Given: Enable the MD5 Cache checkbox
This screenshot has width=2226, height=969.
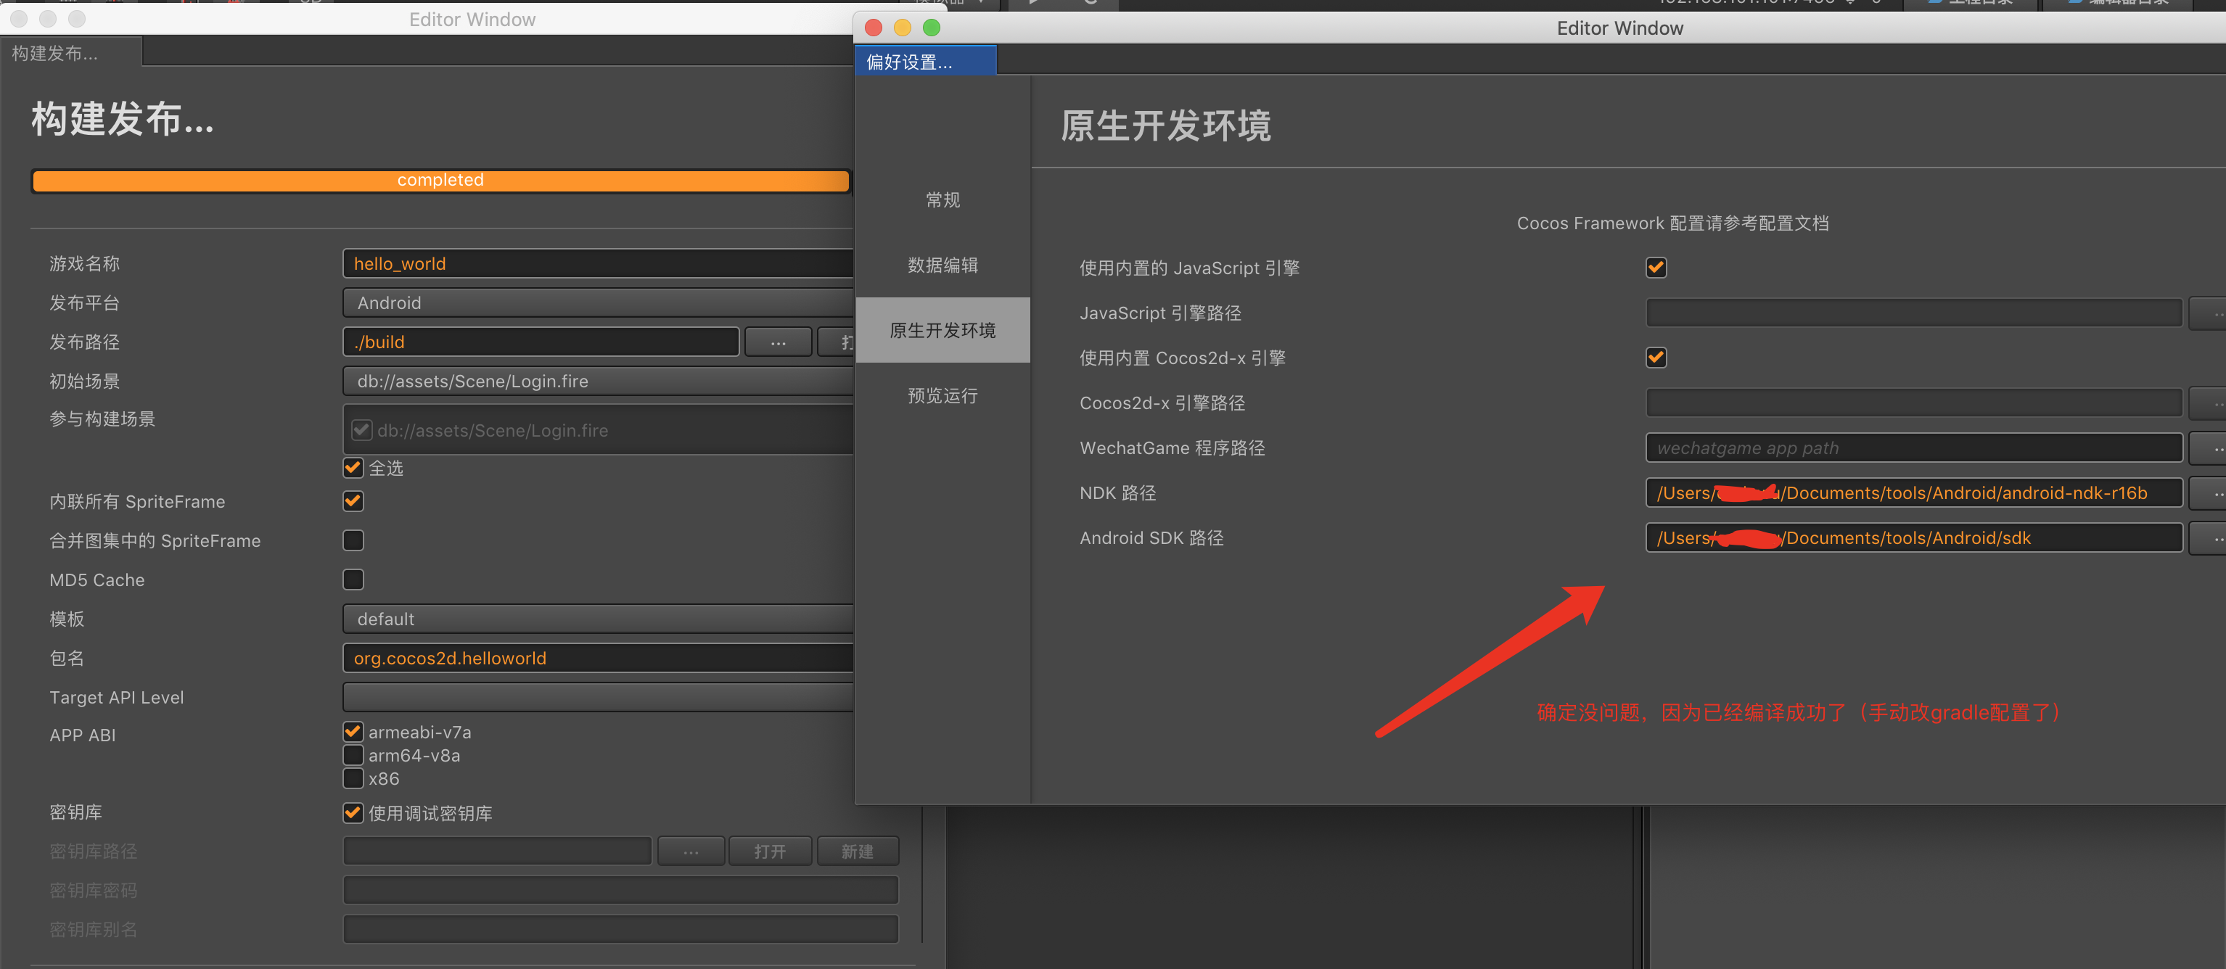Looking at the screenshot, I should tap(353, 580).
